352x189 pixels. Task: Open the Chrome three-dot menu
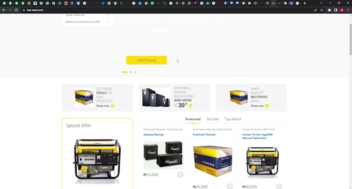tap(348, 10)
